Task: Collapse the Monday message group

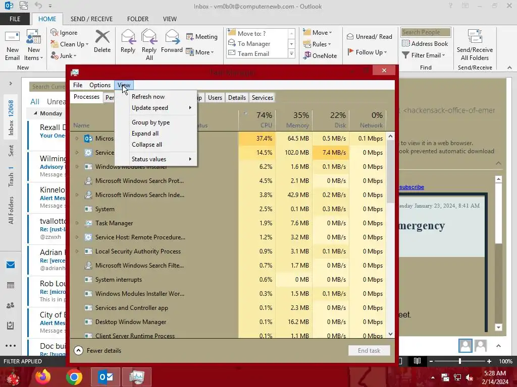Action: 35,113
